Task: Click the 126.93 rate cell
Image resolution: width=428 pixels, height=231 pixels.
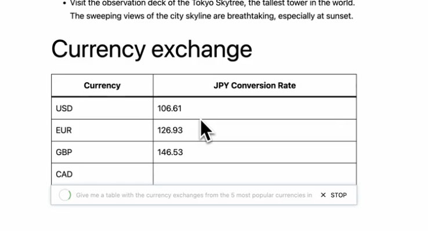Action: click(x=255, y=130)
